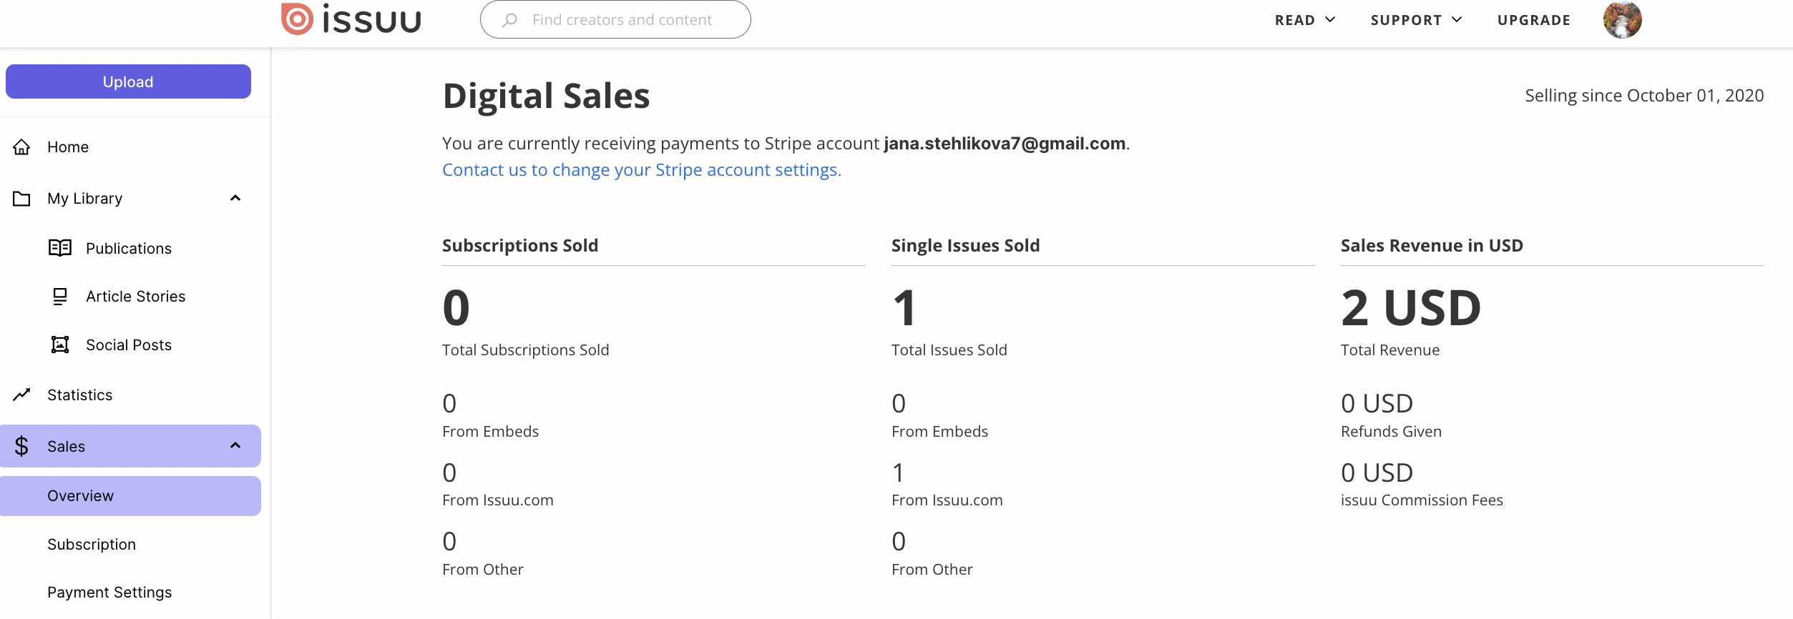This screenshot has width=1793, height=619.
Task: Click From Embeds under Subscriptions Sold
Action: (490, 432)
